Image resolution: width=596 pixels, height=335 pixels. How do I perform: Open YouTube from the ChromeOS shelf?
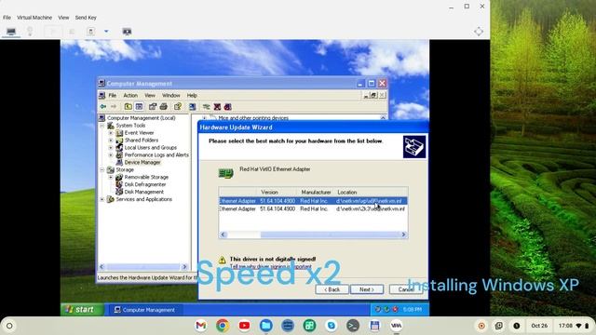[244, 326]
